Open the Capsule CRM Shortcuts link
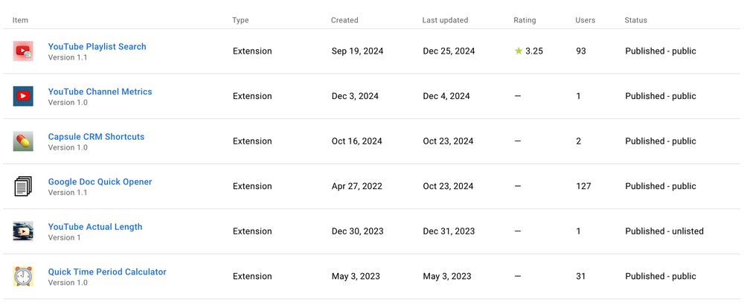 pyautogui.click(x=96, y=137)
